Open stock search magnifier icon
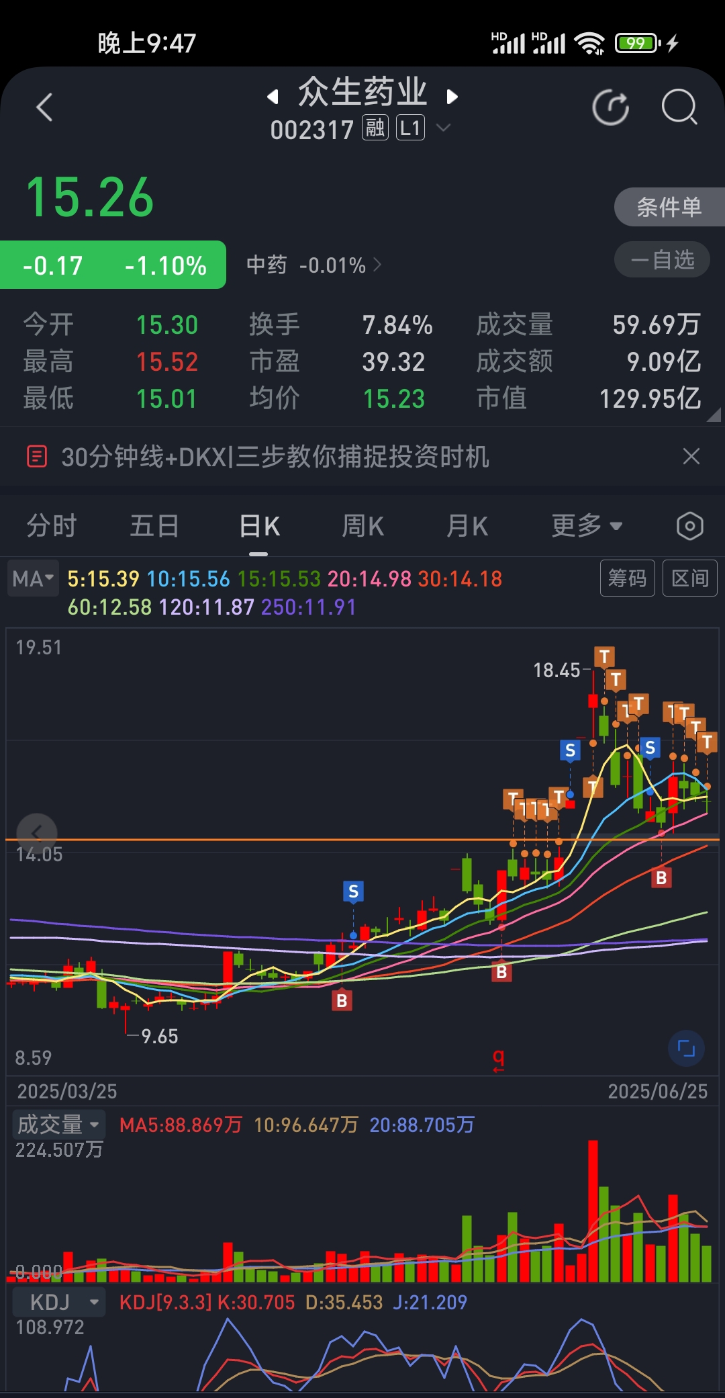This screenshot has width=725, height=1398. click(679, 107)
